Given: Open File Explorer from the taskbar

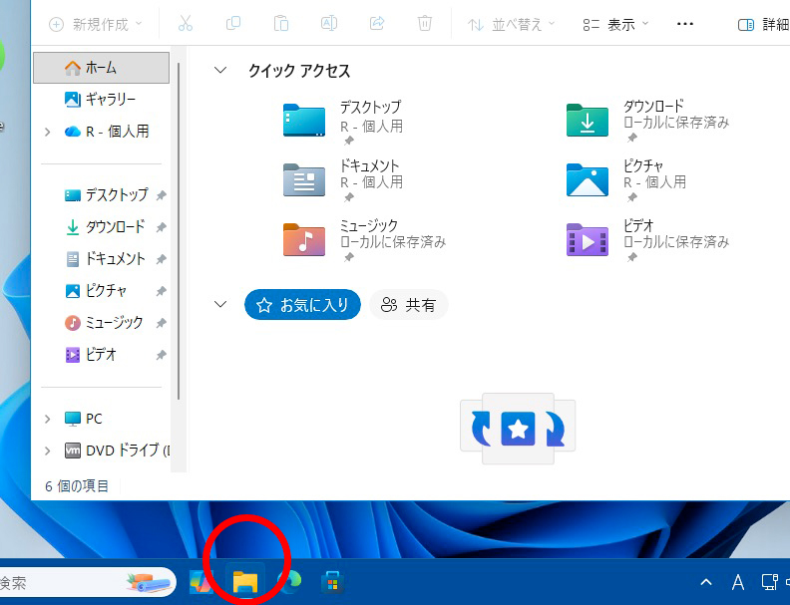Looking at the screenshot, I should tap(245, 582).
